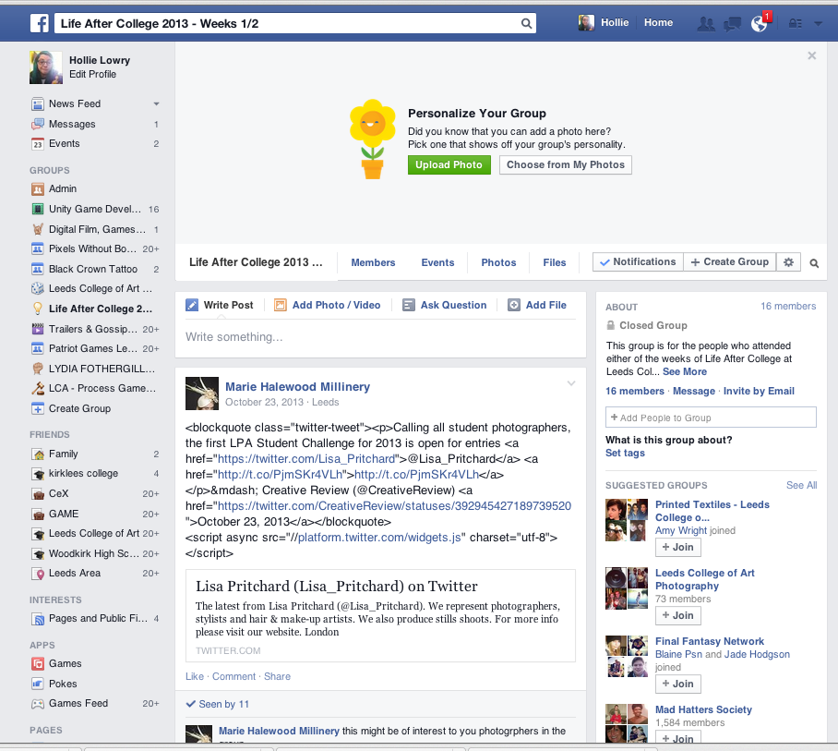
Task: Join Final Fantasy Network group
Action: (677, 684)
